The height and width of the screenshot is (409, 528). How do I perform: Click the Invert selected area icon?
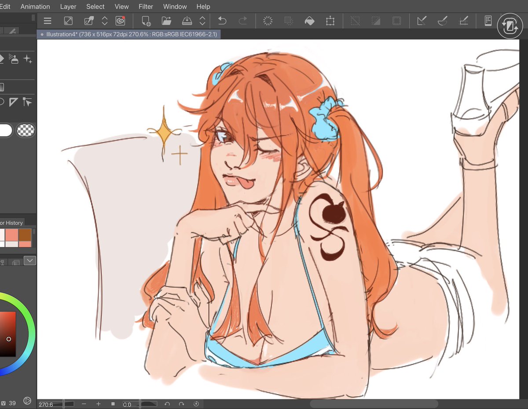(x=376, y=21)
